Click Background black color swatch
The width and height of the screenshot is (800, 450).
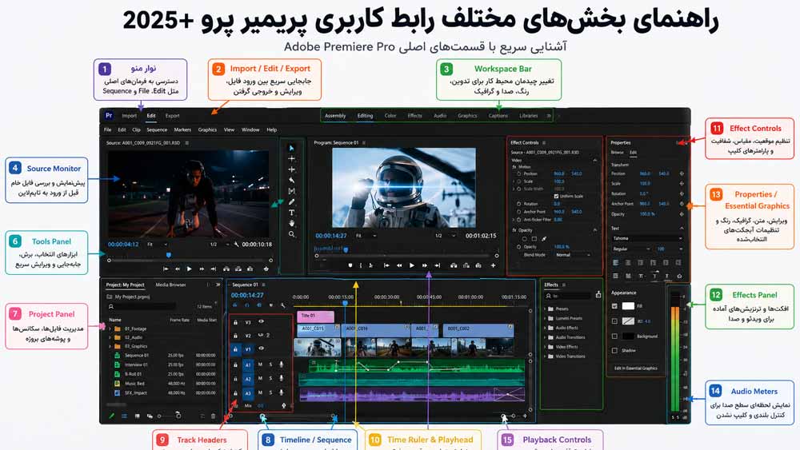(628, 337)
